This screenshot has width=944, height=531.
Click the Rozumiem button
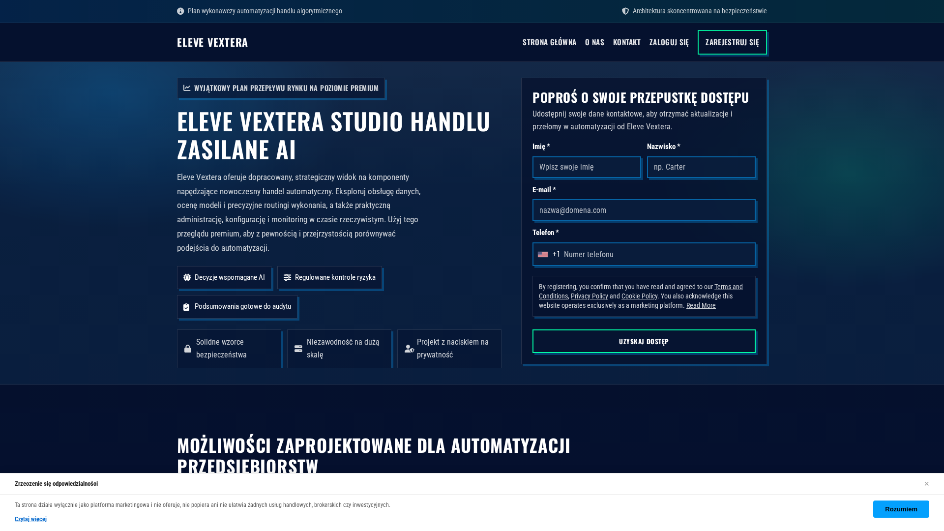pos(901,509)
